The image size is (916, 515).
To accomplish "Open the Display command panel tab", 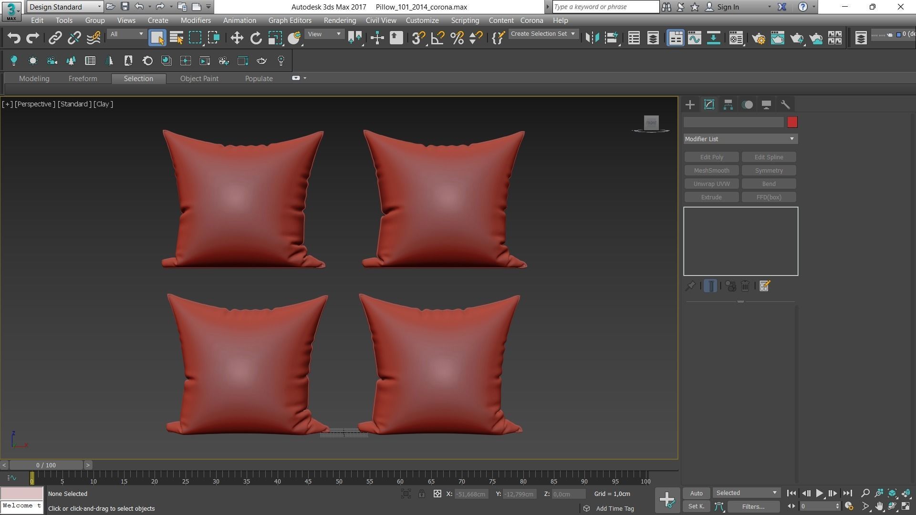I will tap(766, 105).
